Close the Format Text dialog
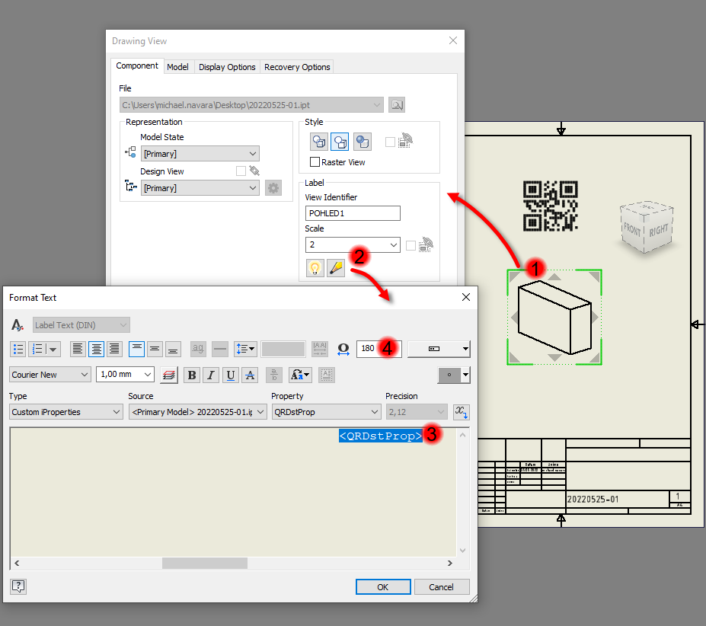 [466, 297]
